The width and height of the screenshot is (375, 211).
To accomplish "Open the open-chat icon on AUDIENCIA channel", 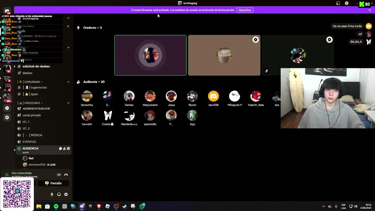I will click(x=60, y=149).
